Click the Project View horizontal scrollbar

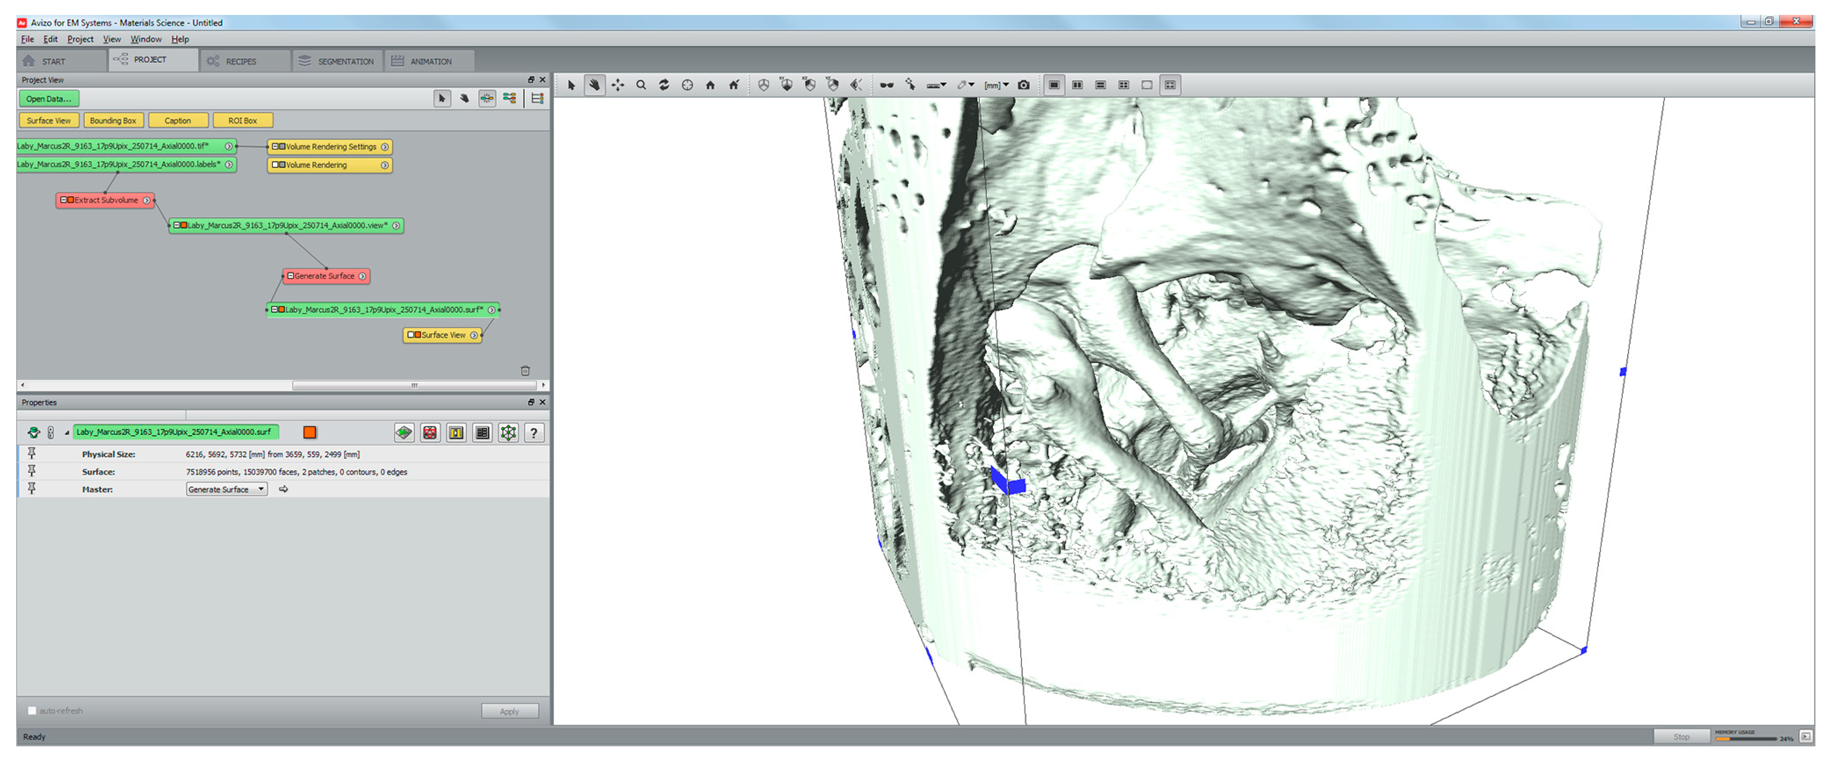click(414, 385)
